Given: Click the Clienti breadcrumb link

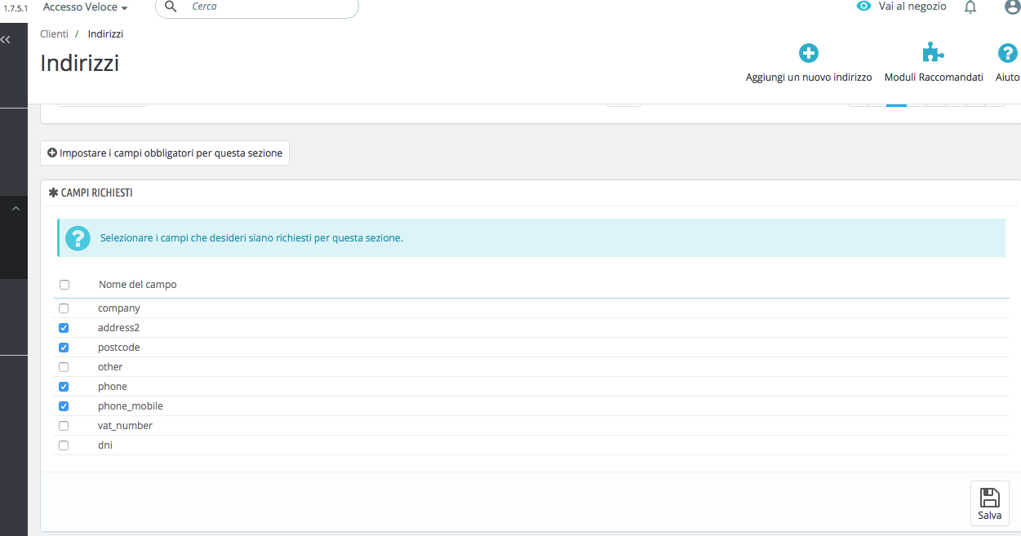Looking at the screenshot, I should pyautogui.click(x=54, y=33).
